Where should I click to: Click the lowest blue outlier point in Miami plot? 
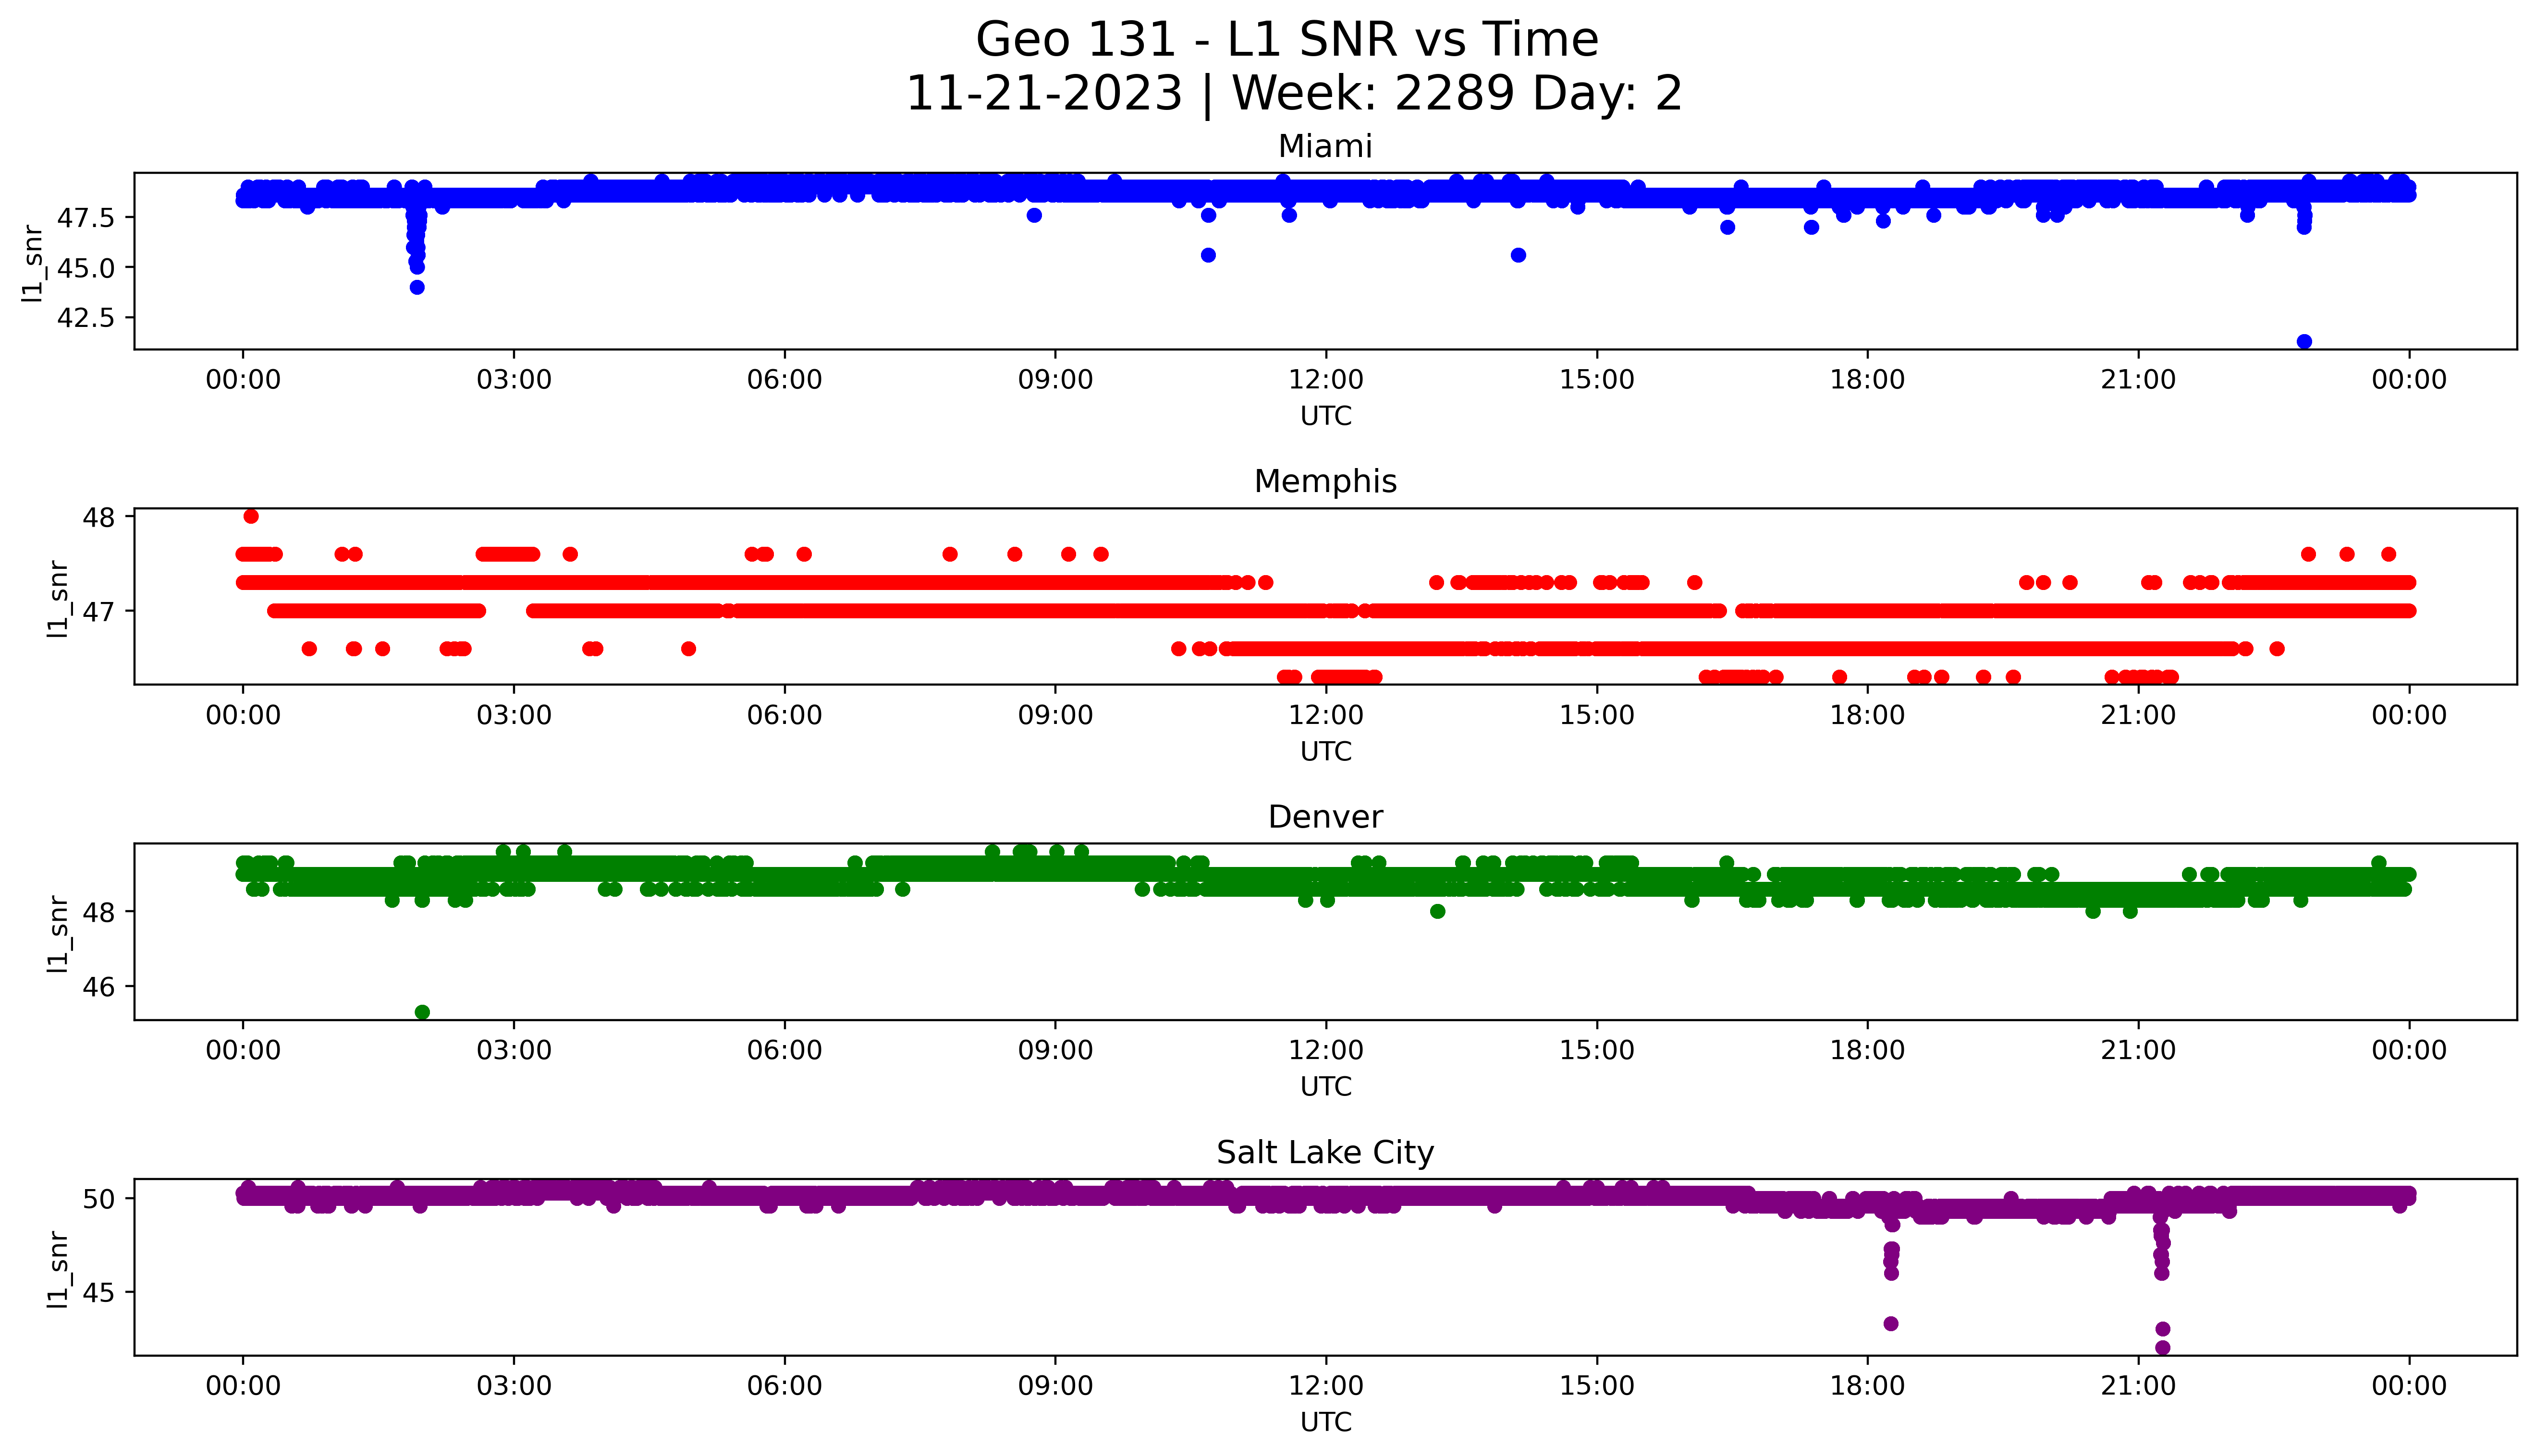[2304, 342]
